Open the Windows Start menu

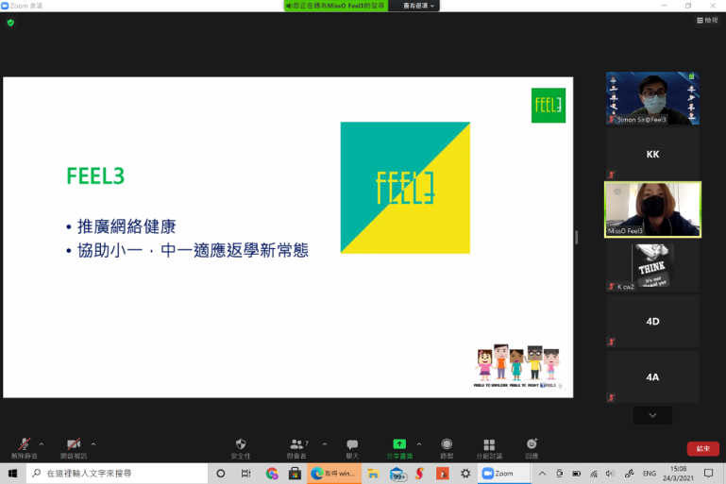tap(12, 474)
